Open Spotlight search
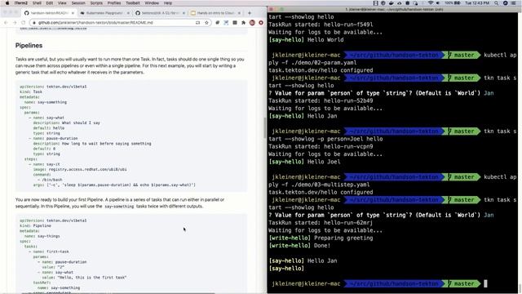 (497, 3)
